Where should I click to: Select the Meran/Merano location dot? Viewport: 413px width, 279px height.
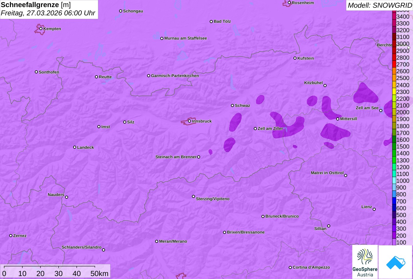pos(157,242)
